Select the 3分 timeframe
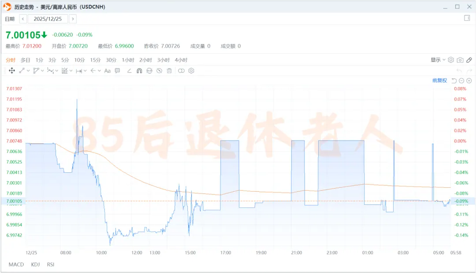Viewport: 476px width, 273px height. pos(52,60)
